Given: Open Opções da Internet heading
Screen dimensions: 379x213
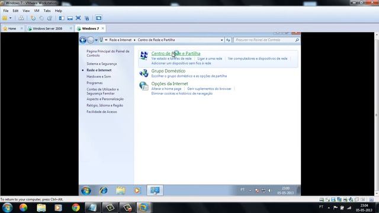Looking at the screenshot, I should click(169, 84).
